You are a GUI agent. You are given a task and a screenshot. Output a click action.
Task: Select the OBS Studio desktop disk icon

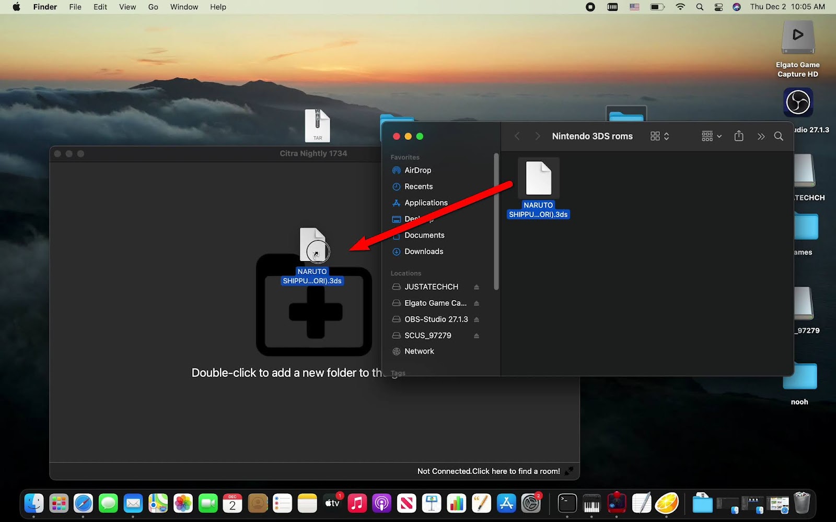pyautogui.click(x=798, y=102)
